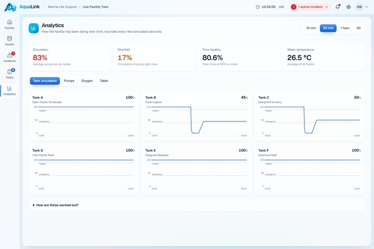View the 1 active incident alert

(x=310, y=7)
